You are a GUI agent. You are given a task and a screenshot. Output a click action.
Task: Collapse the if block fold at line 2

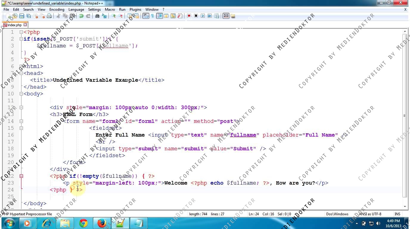point(21,39)
